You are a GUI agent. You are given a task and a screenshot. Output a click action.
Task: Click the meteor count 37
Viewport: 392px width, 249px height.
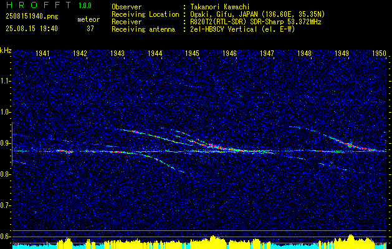(x=90, y=29)
